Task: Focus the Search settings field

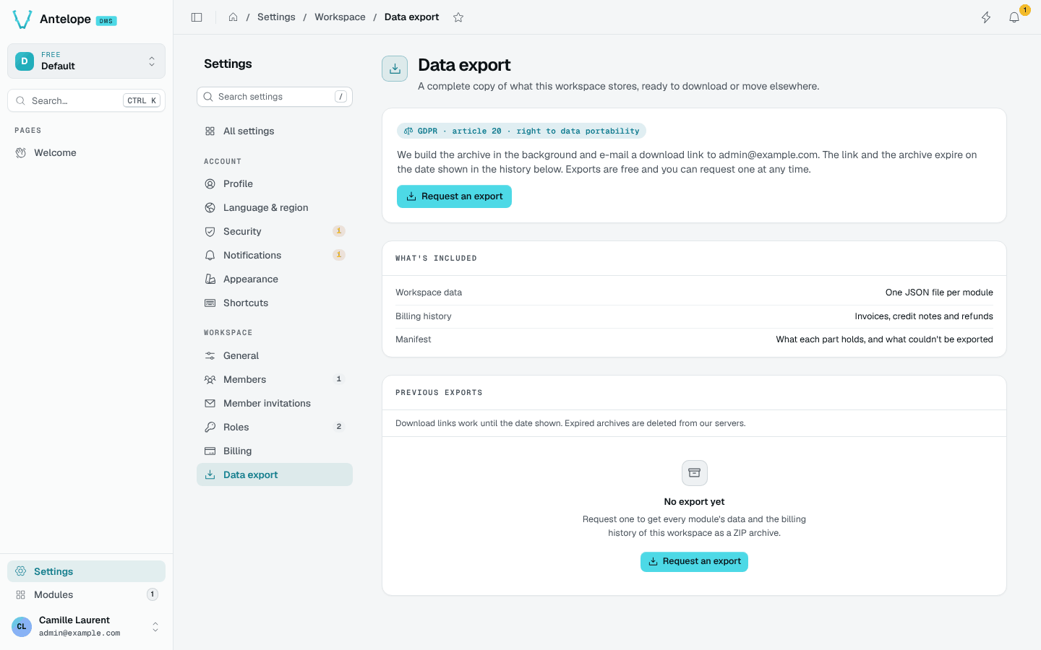Action: (275, 97)
